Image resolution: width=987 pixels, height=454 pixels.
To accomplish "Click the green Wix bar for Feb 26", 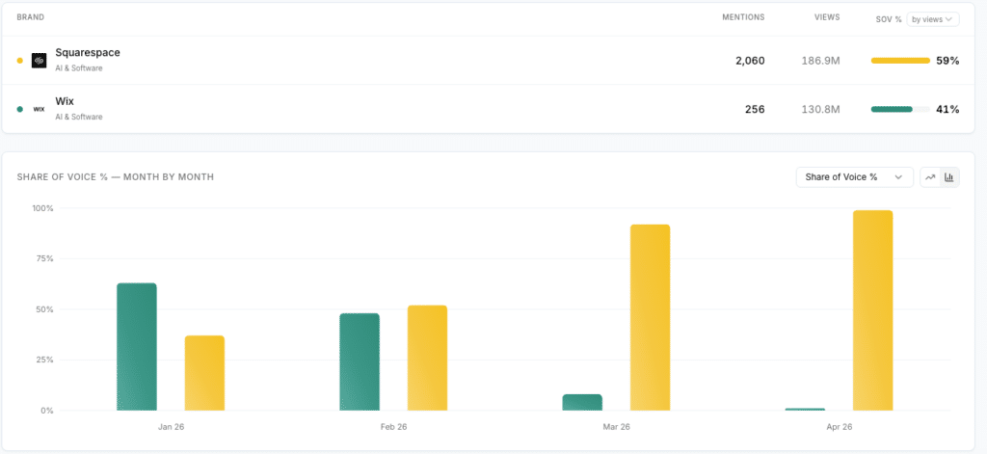I will (360, 362).
